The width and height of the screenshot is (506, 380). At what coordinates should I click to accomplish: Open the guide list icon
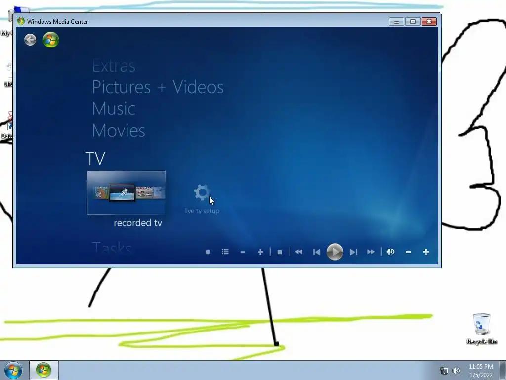tap(225, 252)
